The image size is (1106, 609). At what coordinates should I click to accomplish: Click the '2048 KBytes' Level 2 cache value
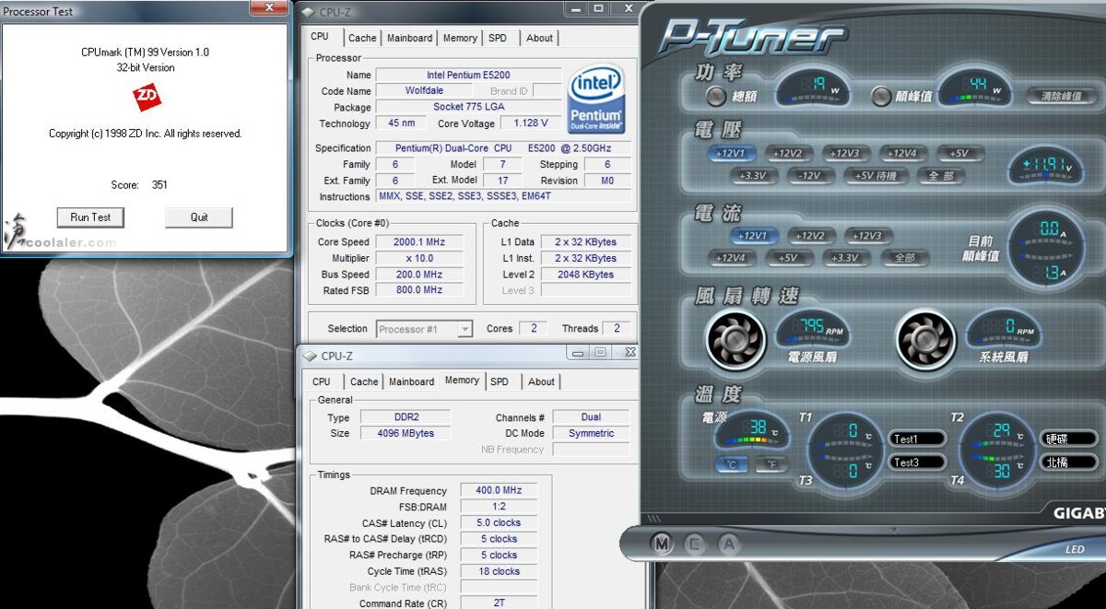(x=585, y=275)
